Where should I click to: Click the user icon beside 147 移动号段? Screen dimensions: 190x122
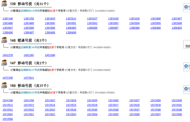point(4,62)
